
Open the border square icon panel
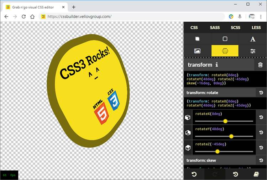point(225,39)
